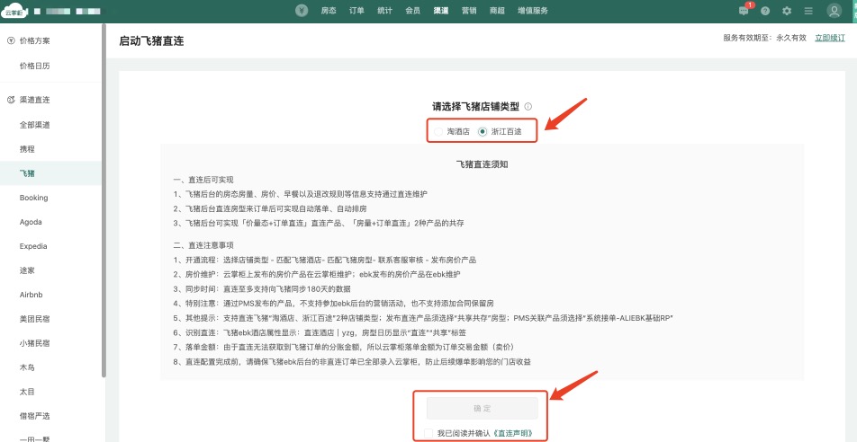Open the 订单 menu in top navigation

[356, 11]
